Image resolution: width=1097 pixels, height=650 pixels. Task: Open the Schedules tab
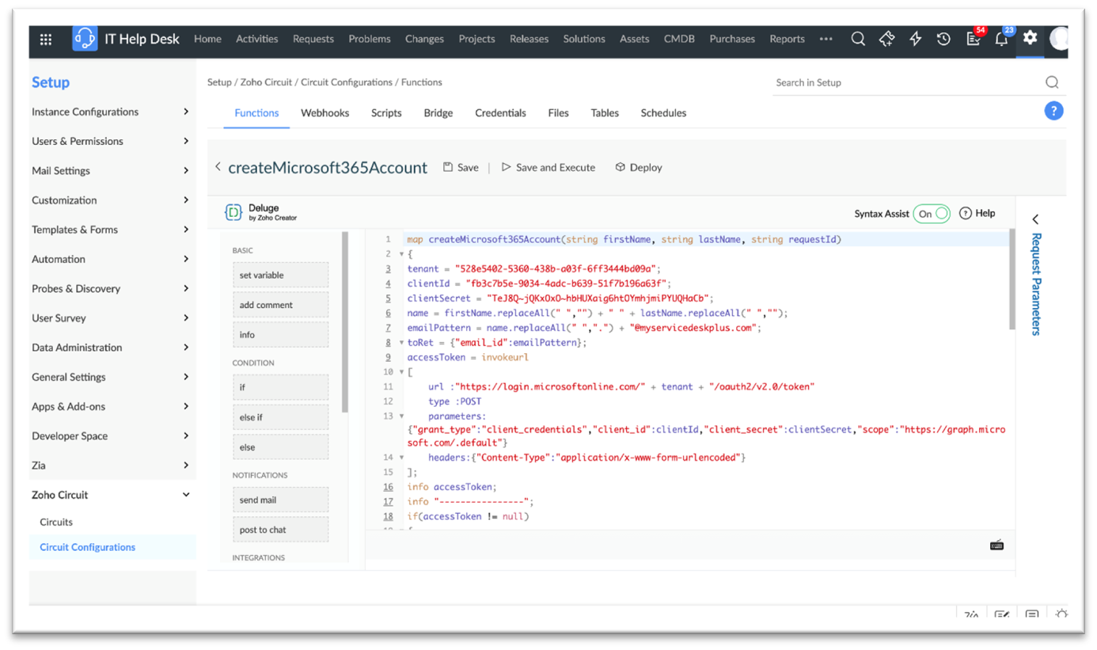click(x=663, y=112)
